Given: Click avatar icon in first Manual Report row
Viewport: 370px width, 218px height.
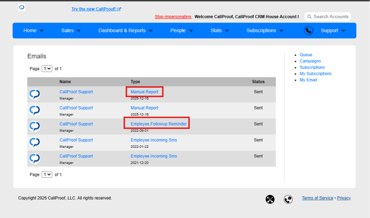Looking at the screenshot, I should pyautogui.click(x=35, y=94).
